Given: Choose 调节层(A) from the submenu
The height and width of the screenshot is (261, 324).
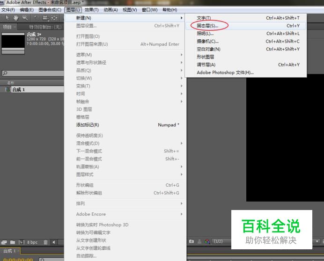Looking at the screenshot, I should tap(246, 65).
